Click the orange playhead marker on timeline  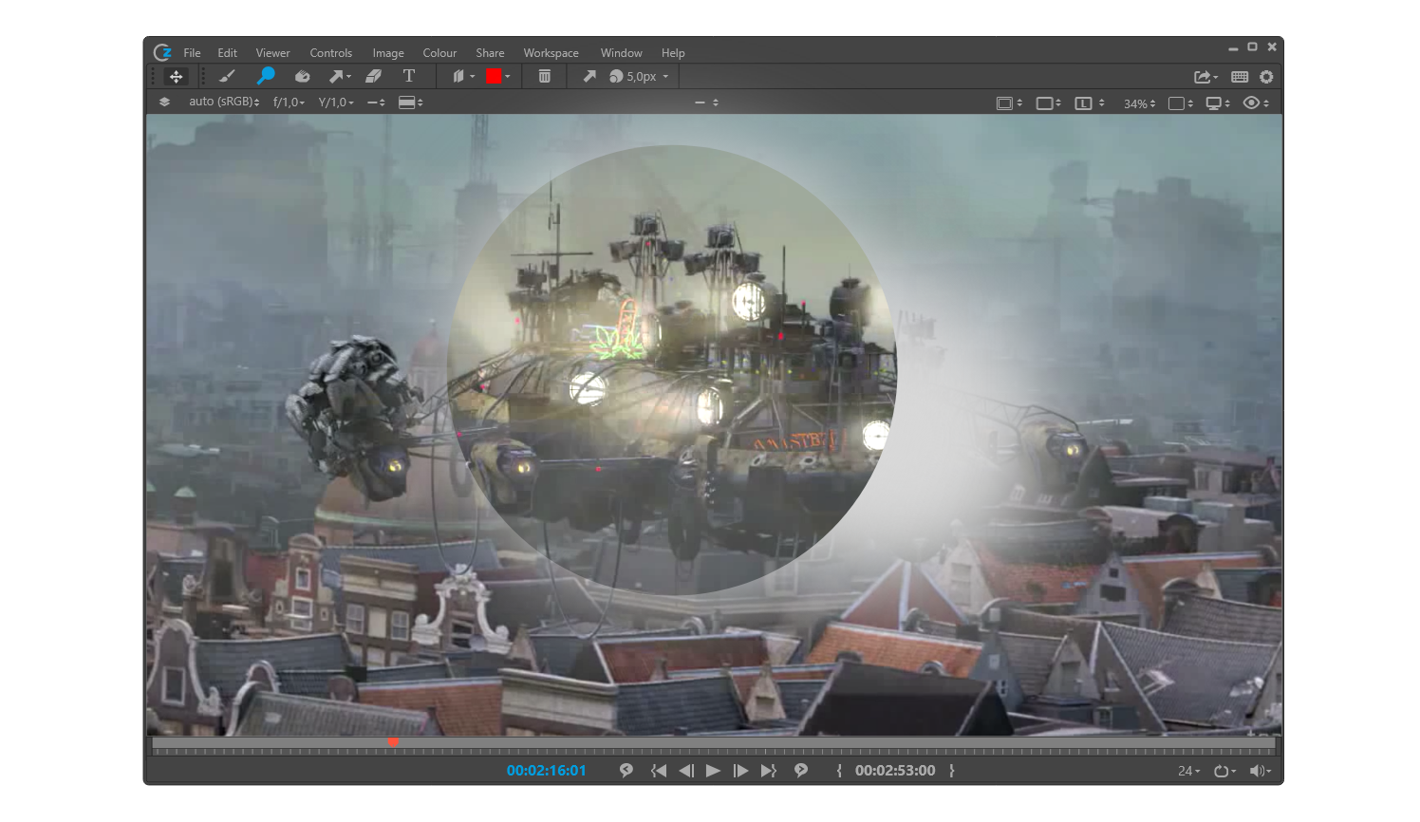(x=392, y=742)
